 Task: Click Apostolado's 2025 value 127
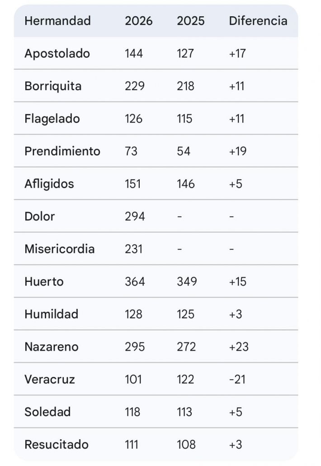[x=185, y=53]
